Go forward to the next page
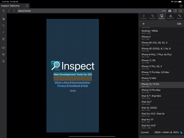 coord(14,11)
